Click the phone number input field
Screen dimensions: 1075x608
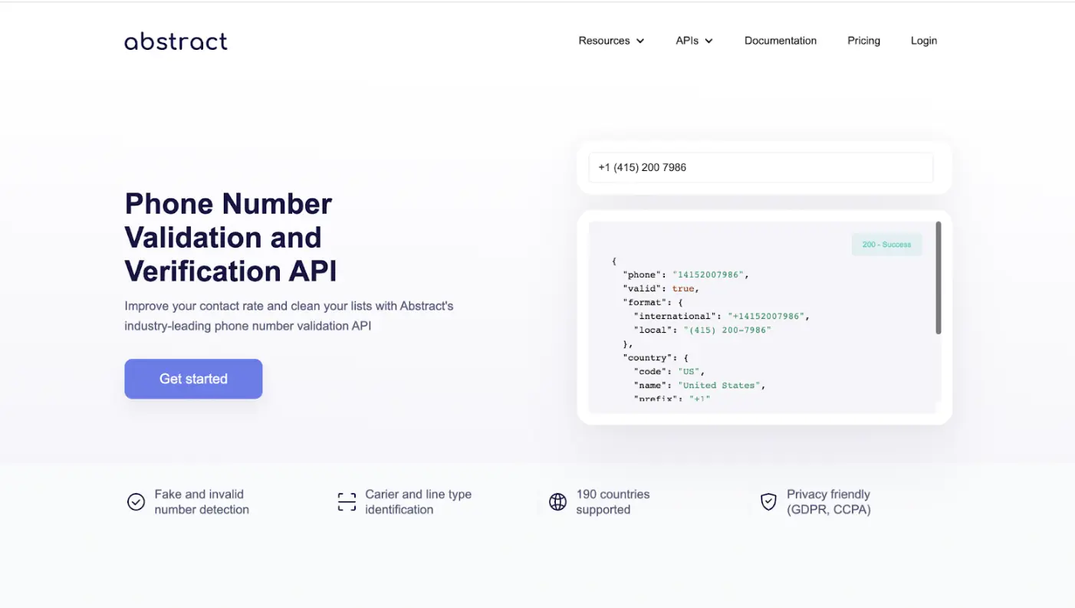[761, 167]
